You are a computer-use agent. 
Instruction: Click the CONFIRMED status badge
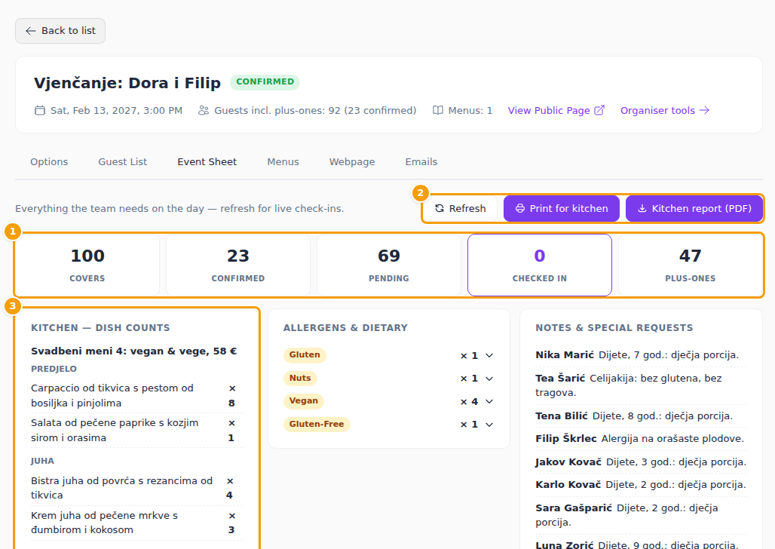(265, 81)
